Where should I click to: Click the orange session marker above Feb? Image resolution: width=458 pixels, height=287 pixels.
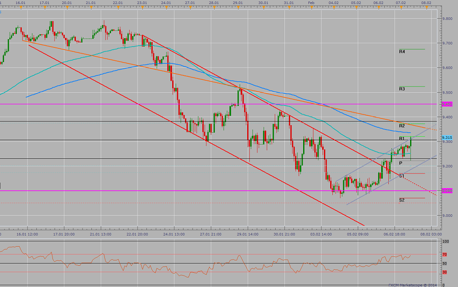(x=312, y=6)
